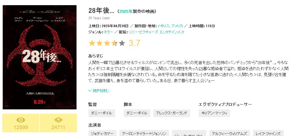Select cast tag アルフィー・ウィリアムズ

(230, 133)
